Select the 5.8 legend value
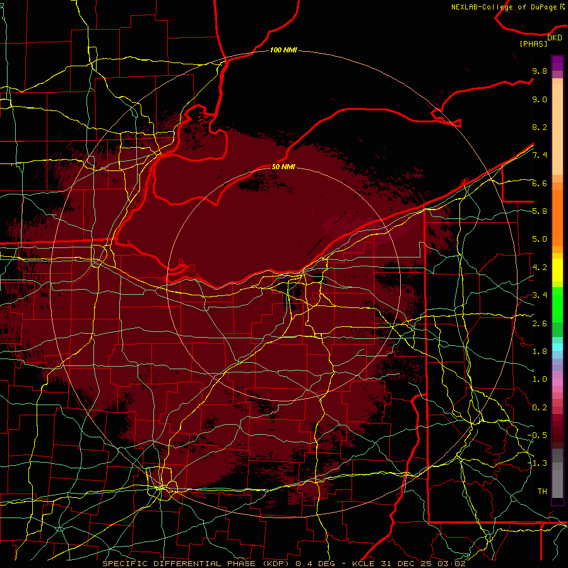The width and height of the screenshot is (568, 568). coord(540,211)
